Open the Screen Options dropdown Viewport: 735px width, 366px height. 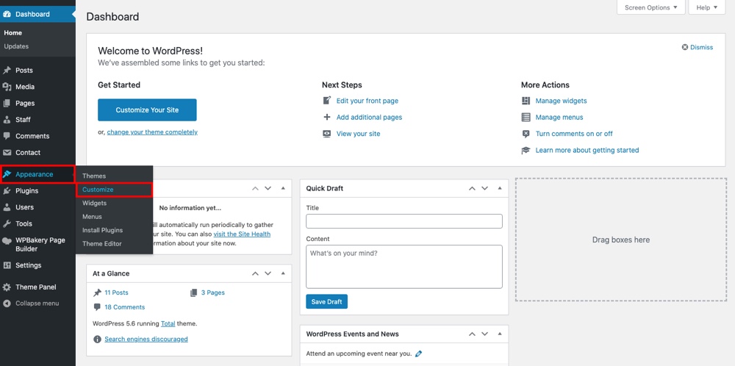(650, 7)
